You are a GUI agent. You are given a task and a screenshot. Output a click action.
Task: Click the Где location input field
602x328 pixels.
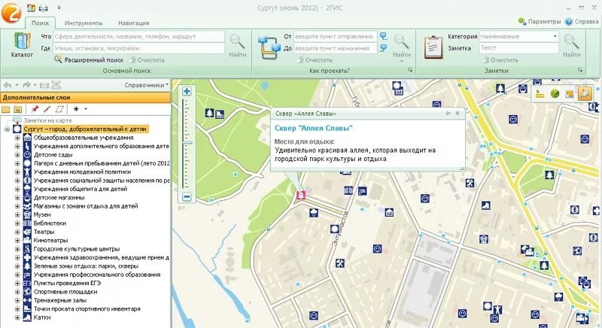pos(138,48)
